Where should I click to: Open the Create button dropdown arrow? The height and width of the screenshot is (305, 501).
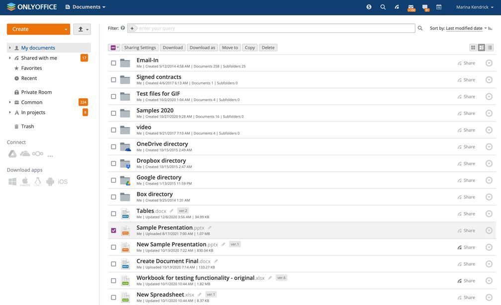click(66, 29)
